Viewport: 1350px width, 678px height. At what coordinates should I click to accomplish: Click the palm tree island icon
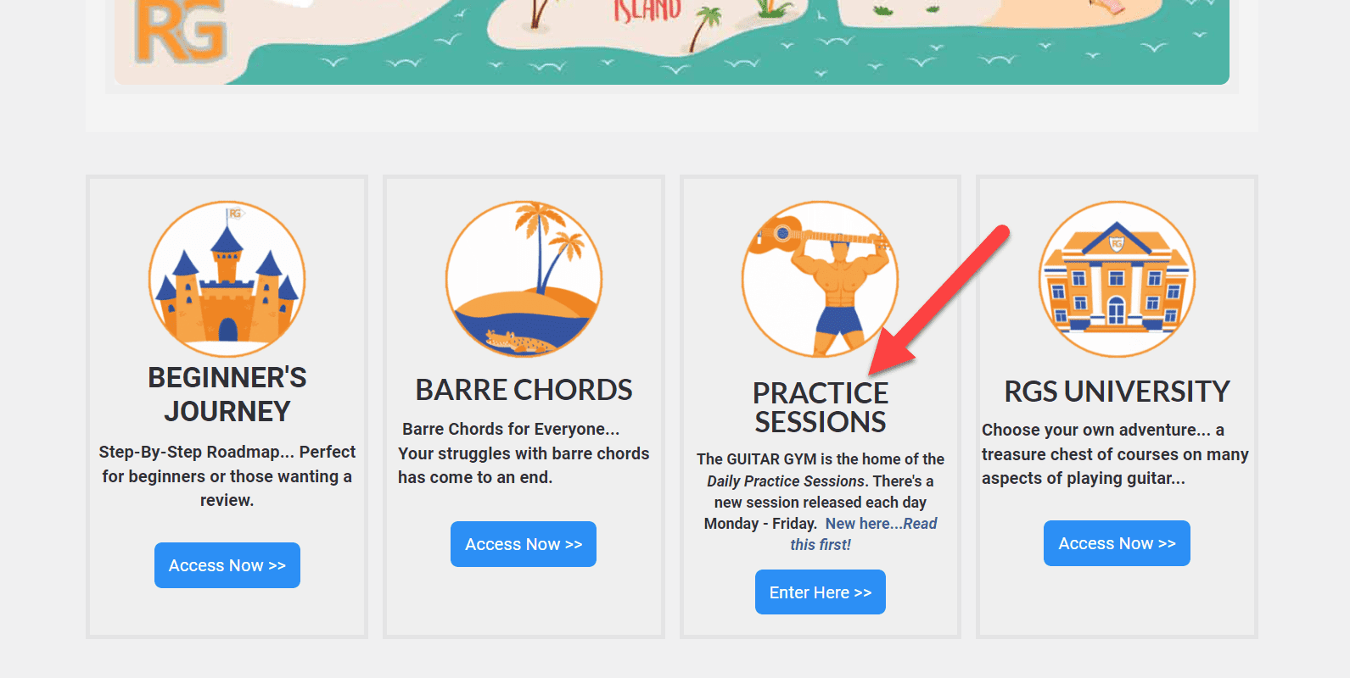coord(524,279)
